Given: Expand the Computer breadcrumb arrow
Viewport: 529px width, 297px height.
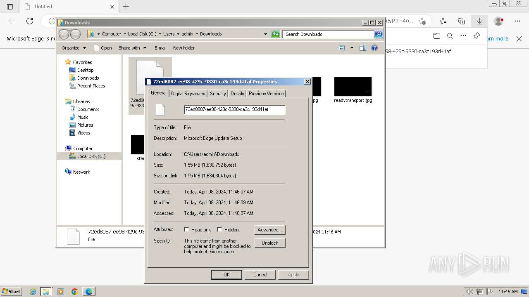Looking at the screenshot, I should 125,34.
